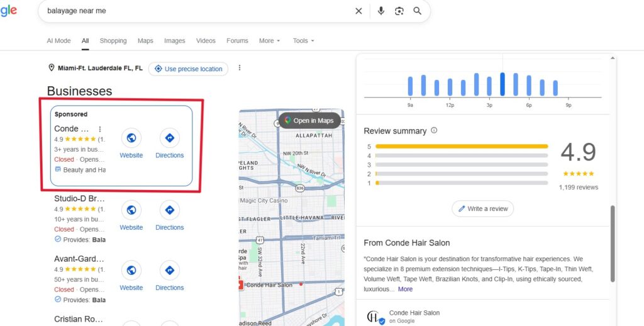Open Google Lens image search
The width and height of the screenshot is (644, 326).
(x=399, y=11)
